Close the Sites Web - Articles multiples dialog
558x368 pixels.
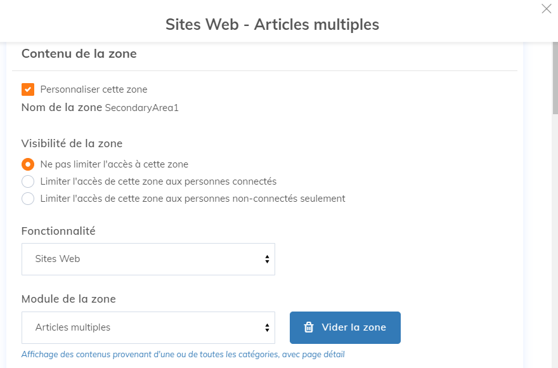547,9
